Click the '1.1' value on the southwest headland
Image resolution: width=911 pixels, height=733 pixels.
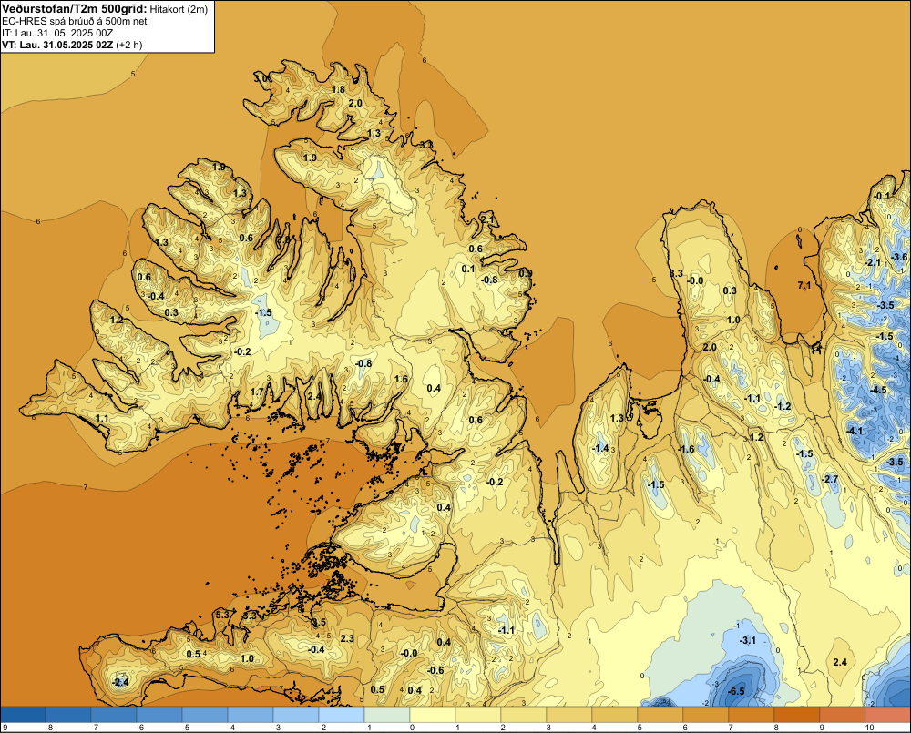tap(102, 418)
